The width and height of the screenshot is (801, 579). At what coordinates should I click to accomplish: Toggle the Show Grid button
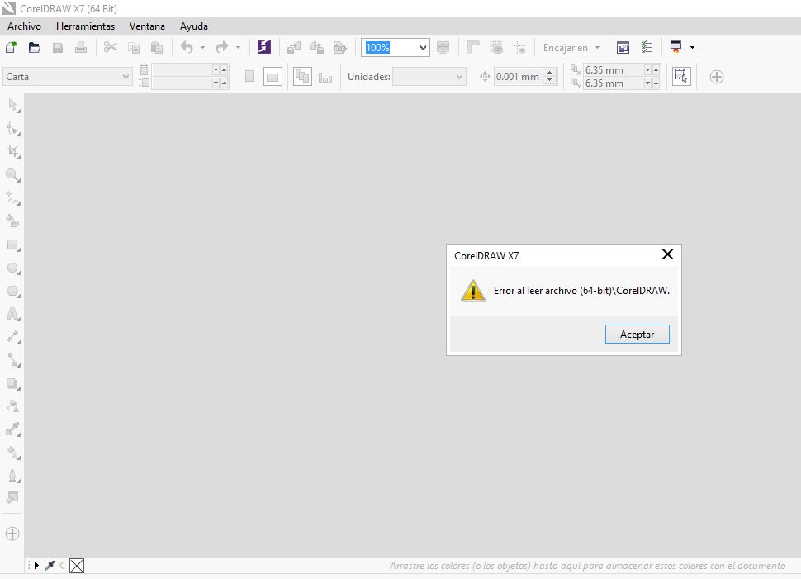tap(496, 48)
